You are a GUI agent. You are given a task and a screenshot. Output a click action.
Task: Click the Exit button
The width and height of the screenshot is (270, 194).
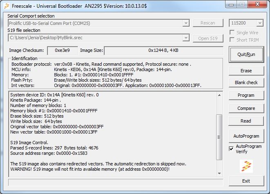(246, 181)
